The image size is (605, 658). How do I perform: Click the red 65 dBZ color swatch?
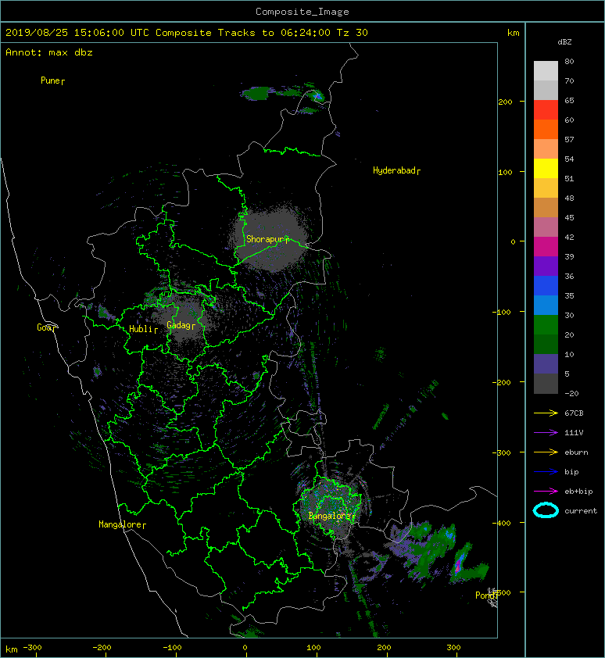(x=546, y=110)
